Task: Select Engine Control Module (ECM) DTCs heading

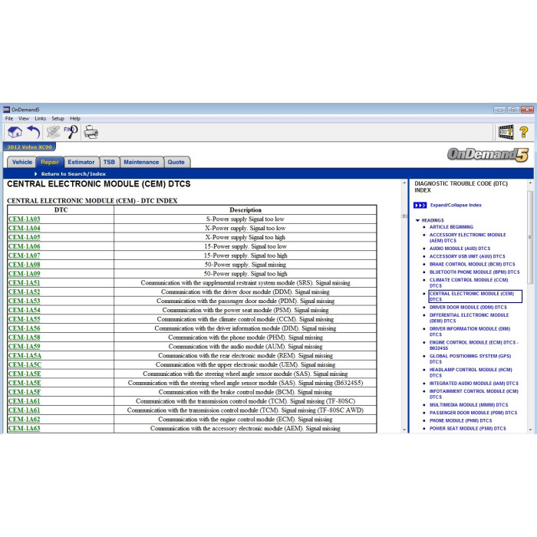Action: (473, 345)
